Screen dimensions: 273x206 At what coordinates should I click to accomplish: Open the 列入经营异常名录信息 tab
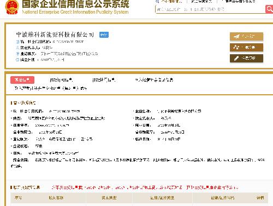tap(154, 80)
